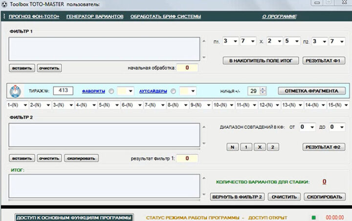Image resolution: width=352 pixels, height=221 pixels.
Task: Increase the НИЧЬЯ +/- value with the spinner
Action: (263, 89)
